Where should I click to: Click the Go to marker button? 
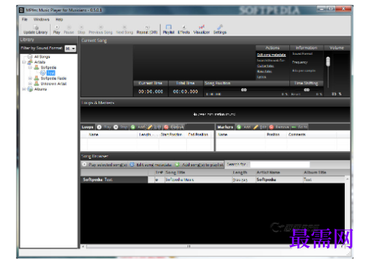click(x=300, y=127)
